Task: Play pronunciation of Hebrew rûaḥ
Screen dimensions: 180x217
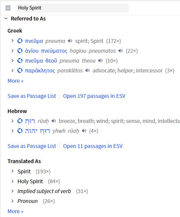Action: [54, 121]
